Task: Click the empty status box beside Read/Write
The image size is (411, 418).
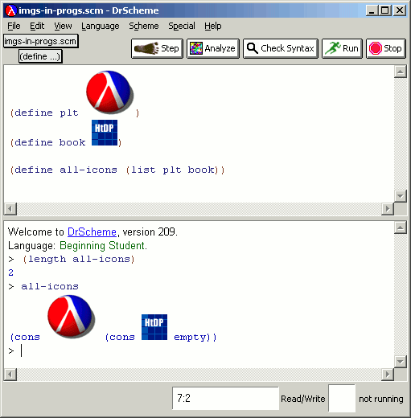Action: tap(342, 398)
